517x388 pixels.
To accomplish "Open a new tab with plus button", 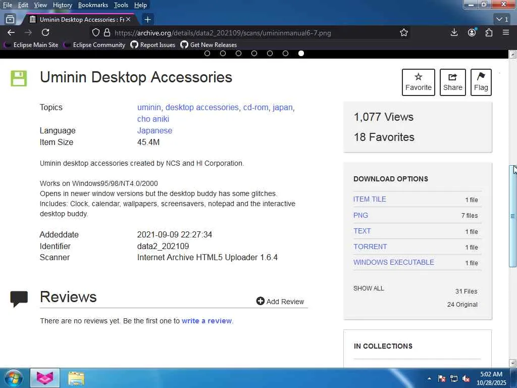I will pyautogui.click(x=148, y=20).
